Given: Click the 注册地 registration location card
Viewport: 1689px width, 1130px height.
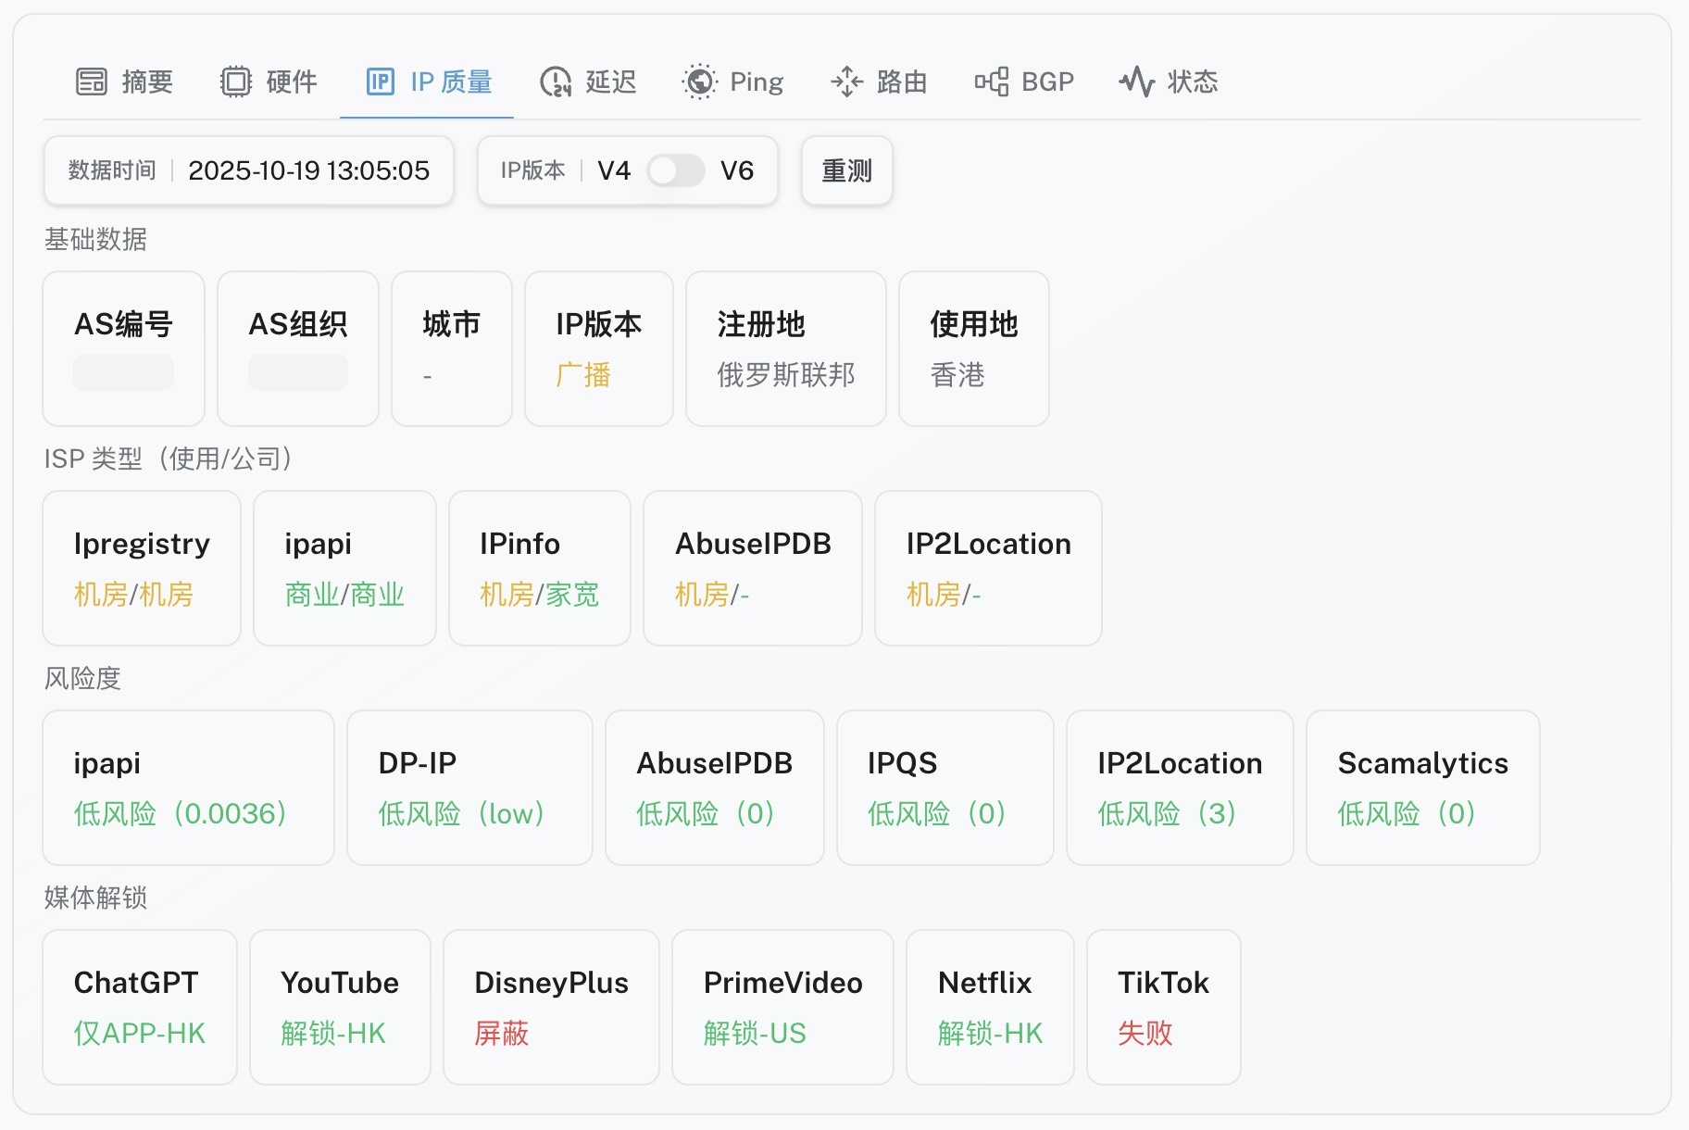Looking at the screenshot, I should 785,348.
